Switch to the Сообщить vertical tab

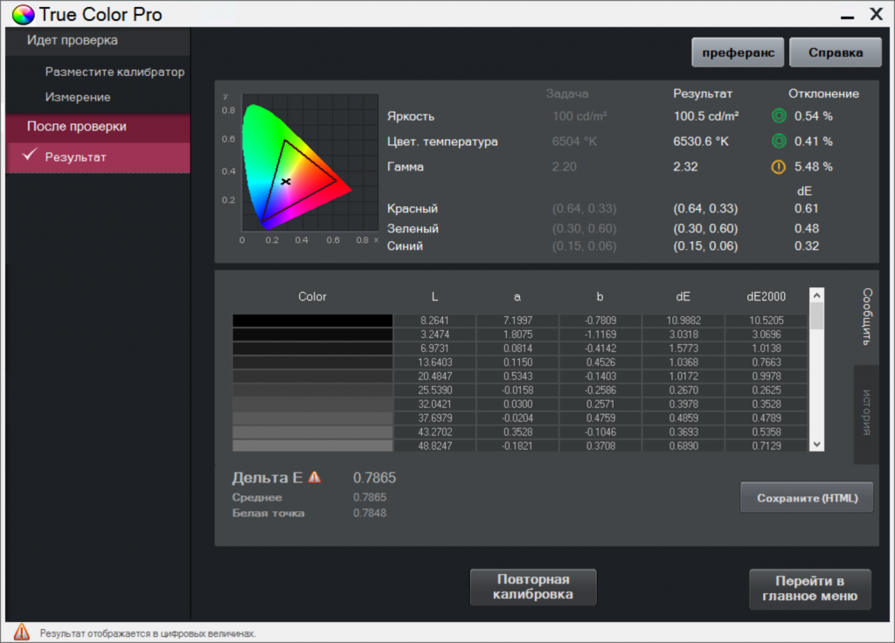(x=867, y=317)
